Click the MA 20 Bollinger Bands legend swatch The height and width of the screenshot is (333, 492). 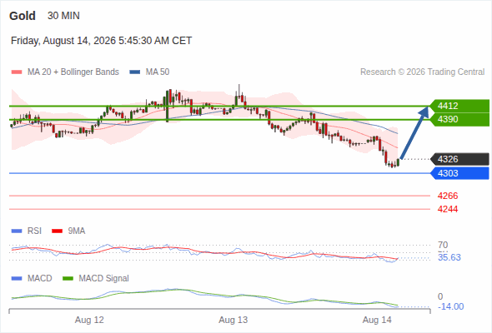(x=17, y=72)
